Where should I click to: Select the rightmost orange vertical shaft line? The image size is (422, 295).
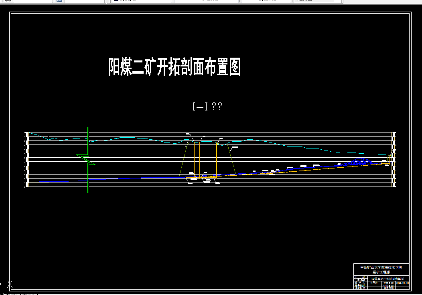[390, 159]
